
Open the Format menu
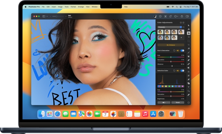[73, 6]
